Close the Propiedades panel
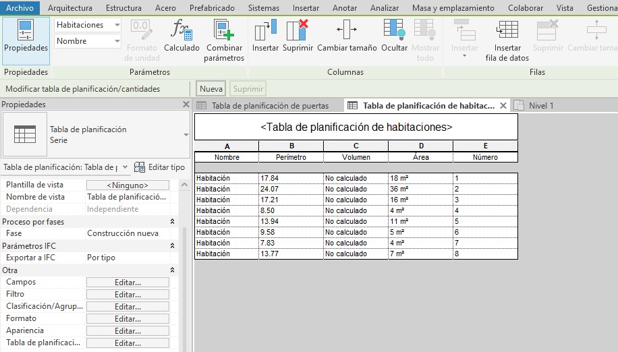 pos(186,105)
